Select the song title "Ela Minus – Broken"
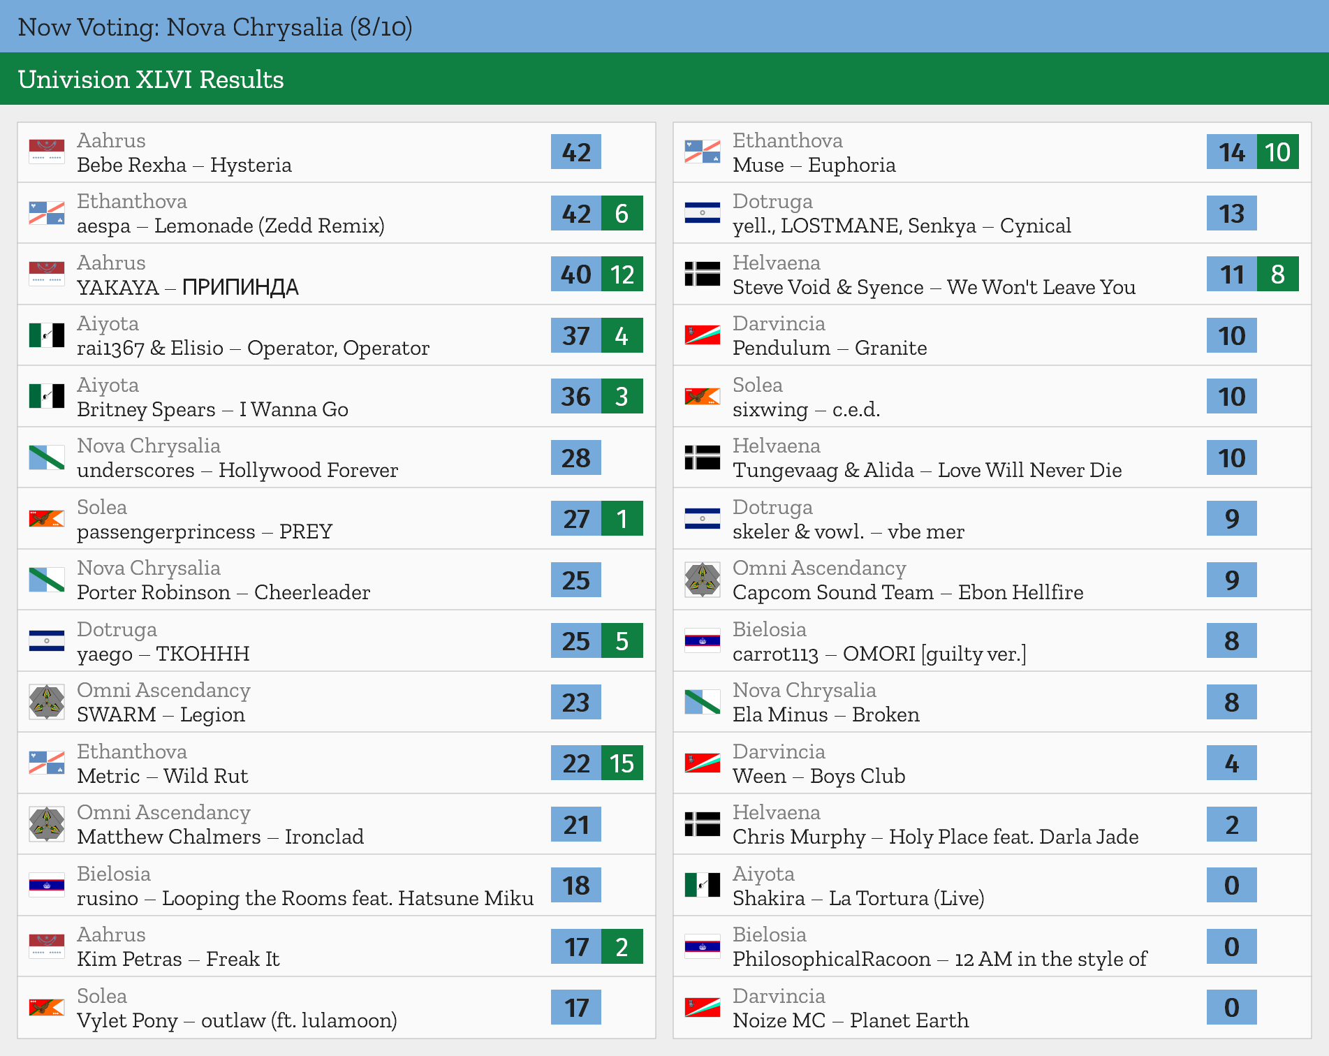Viewport: 1329px width, 1056px height. point(826,714)
